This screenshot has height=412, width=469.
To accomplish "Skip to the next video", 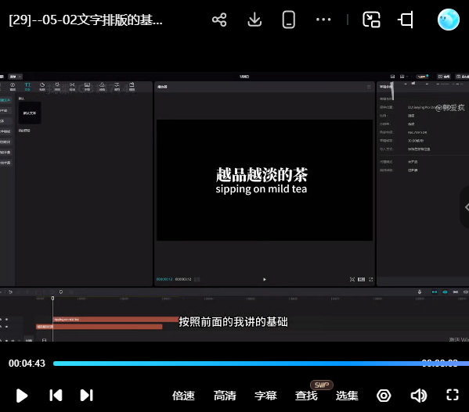I will [x=87, y=396].
